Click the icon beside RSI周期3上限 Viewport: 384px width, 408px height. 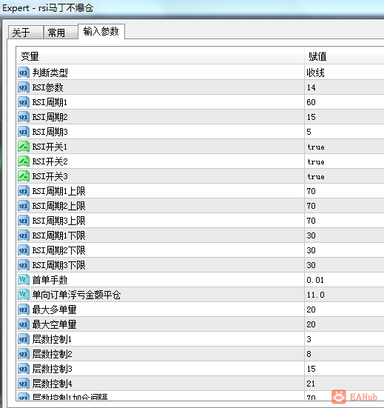(x=24, y=221)
